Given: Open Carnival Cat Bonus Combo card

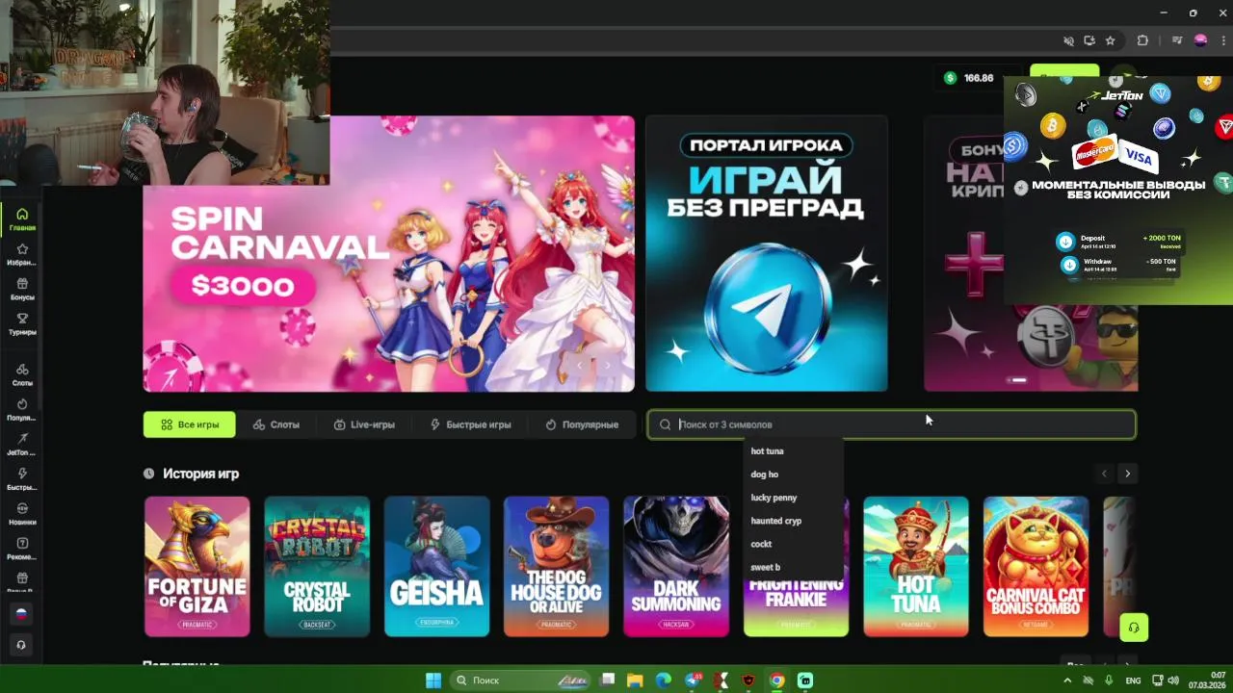Looking at the screenshot, I should 1036,567.
